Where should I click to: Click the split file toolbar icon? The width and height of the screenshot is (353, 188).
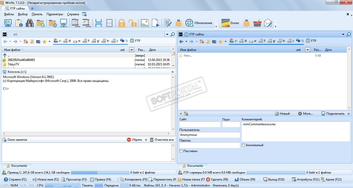pos(98,23)
